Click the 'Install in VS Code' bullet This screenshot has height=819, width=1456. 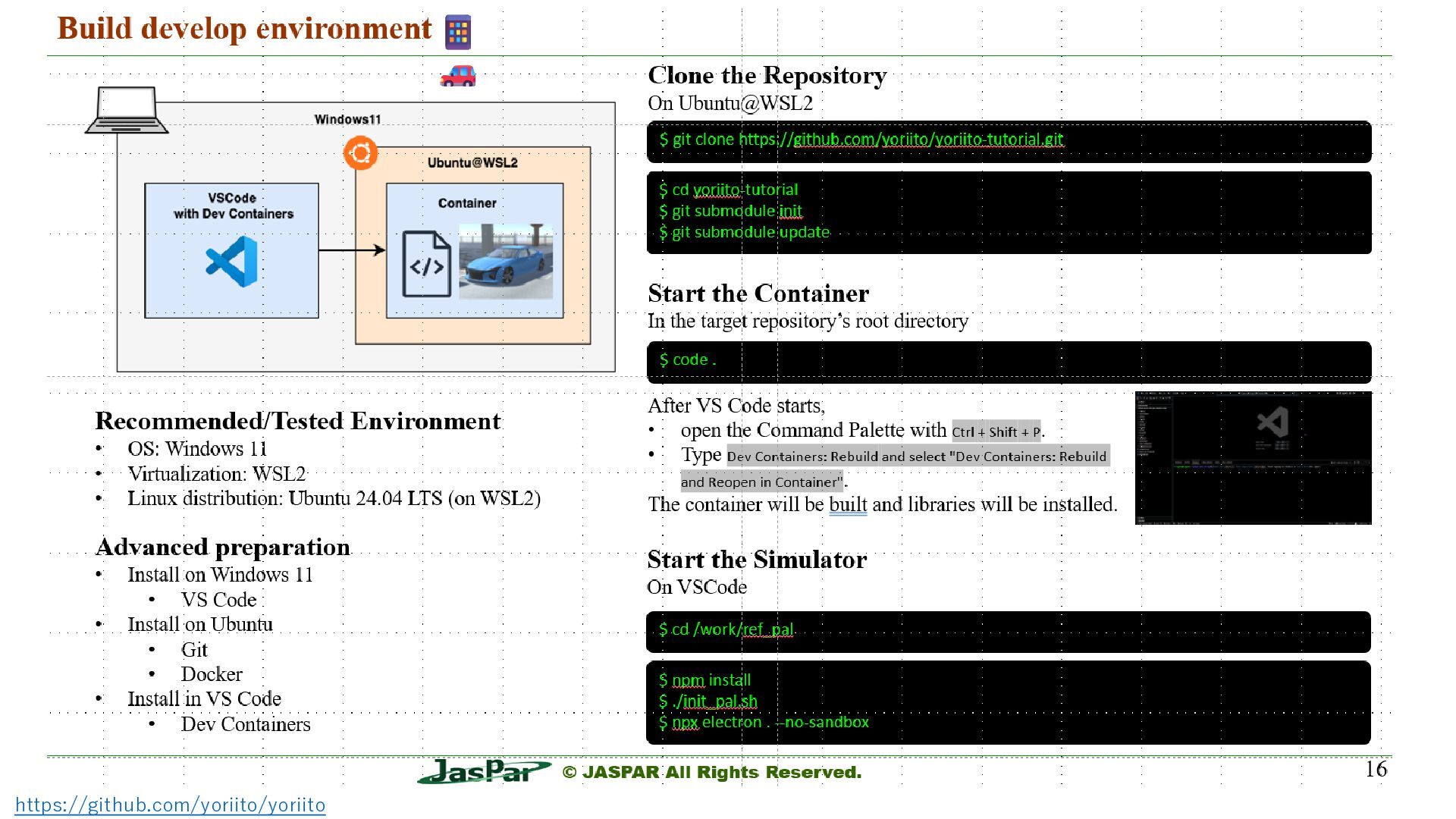(x=204, y=698)
